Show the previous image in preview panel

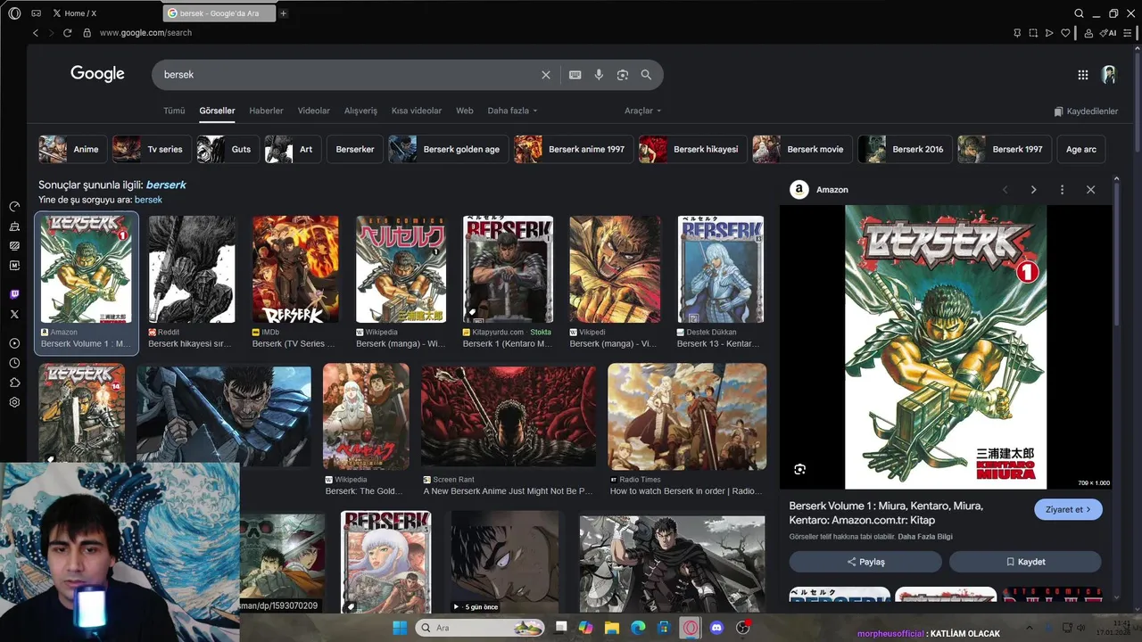click(1005, 190)
